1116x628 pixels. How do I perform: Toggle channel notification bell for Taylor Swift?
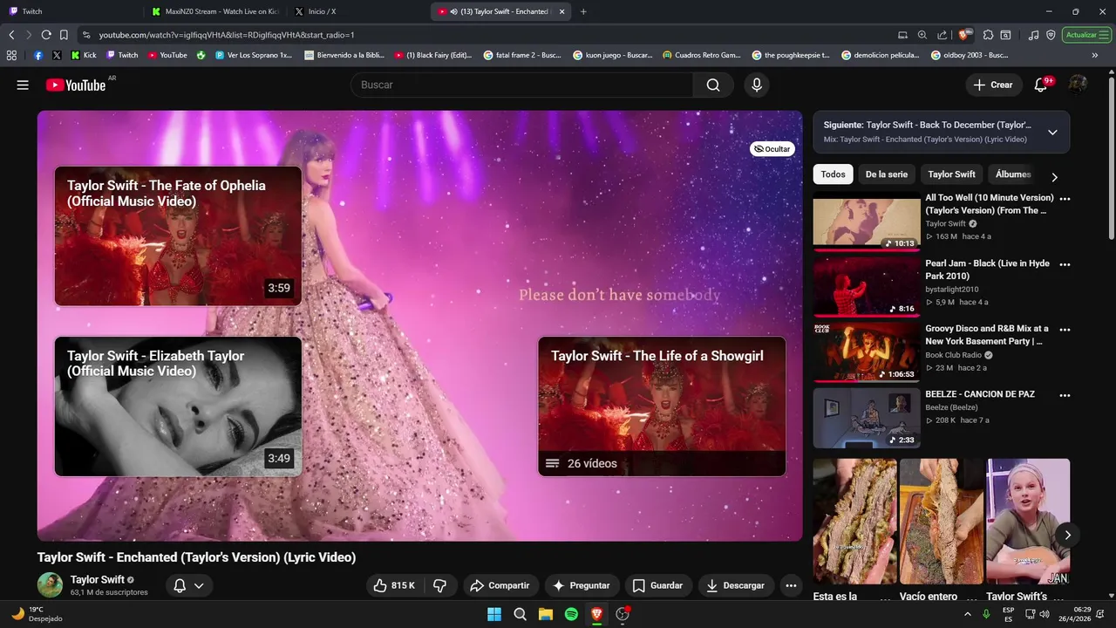coord(188,585)
